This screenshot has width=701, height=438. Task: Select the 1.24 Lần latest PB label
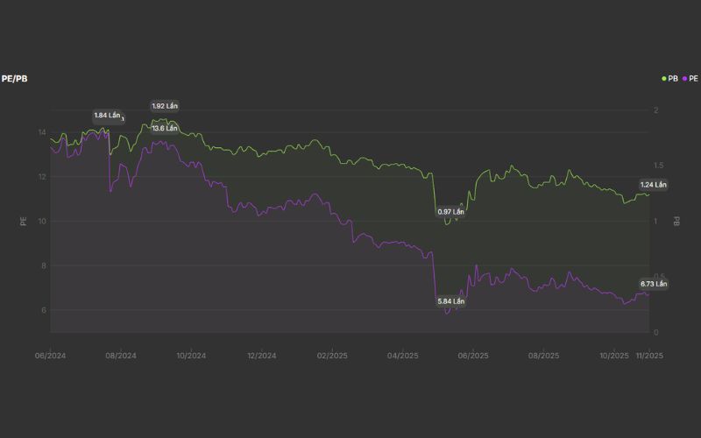653,185
